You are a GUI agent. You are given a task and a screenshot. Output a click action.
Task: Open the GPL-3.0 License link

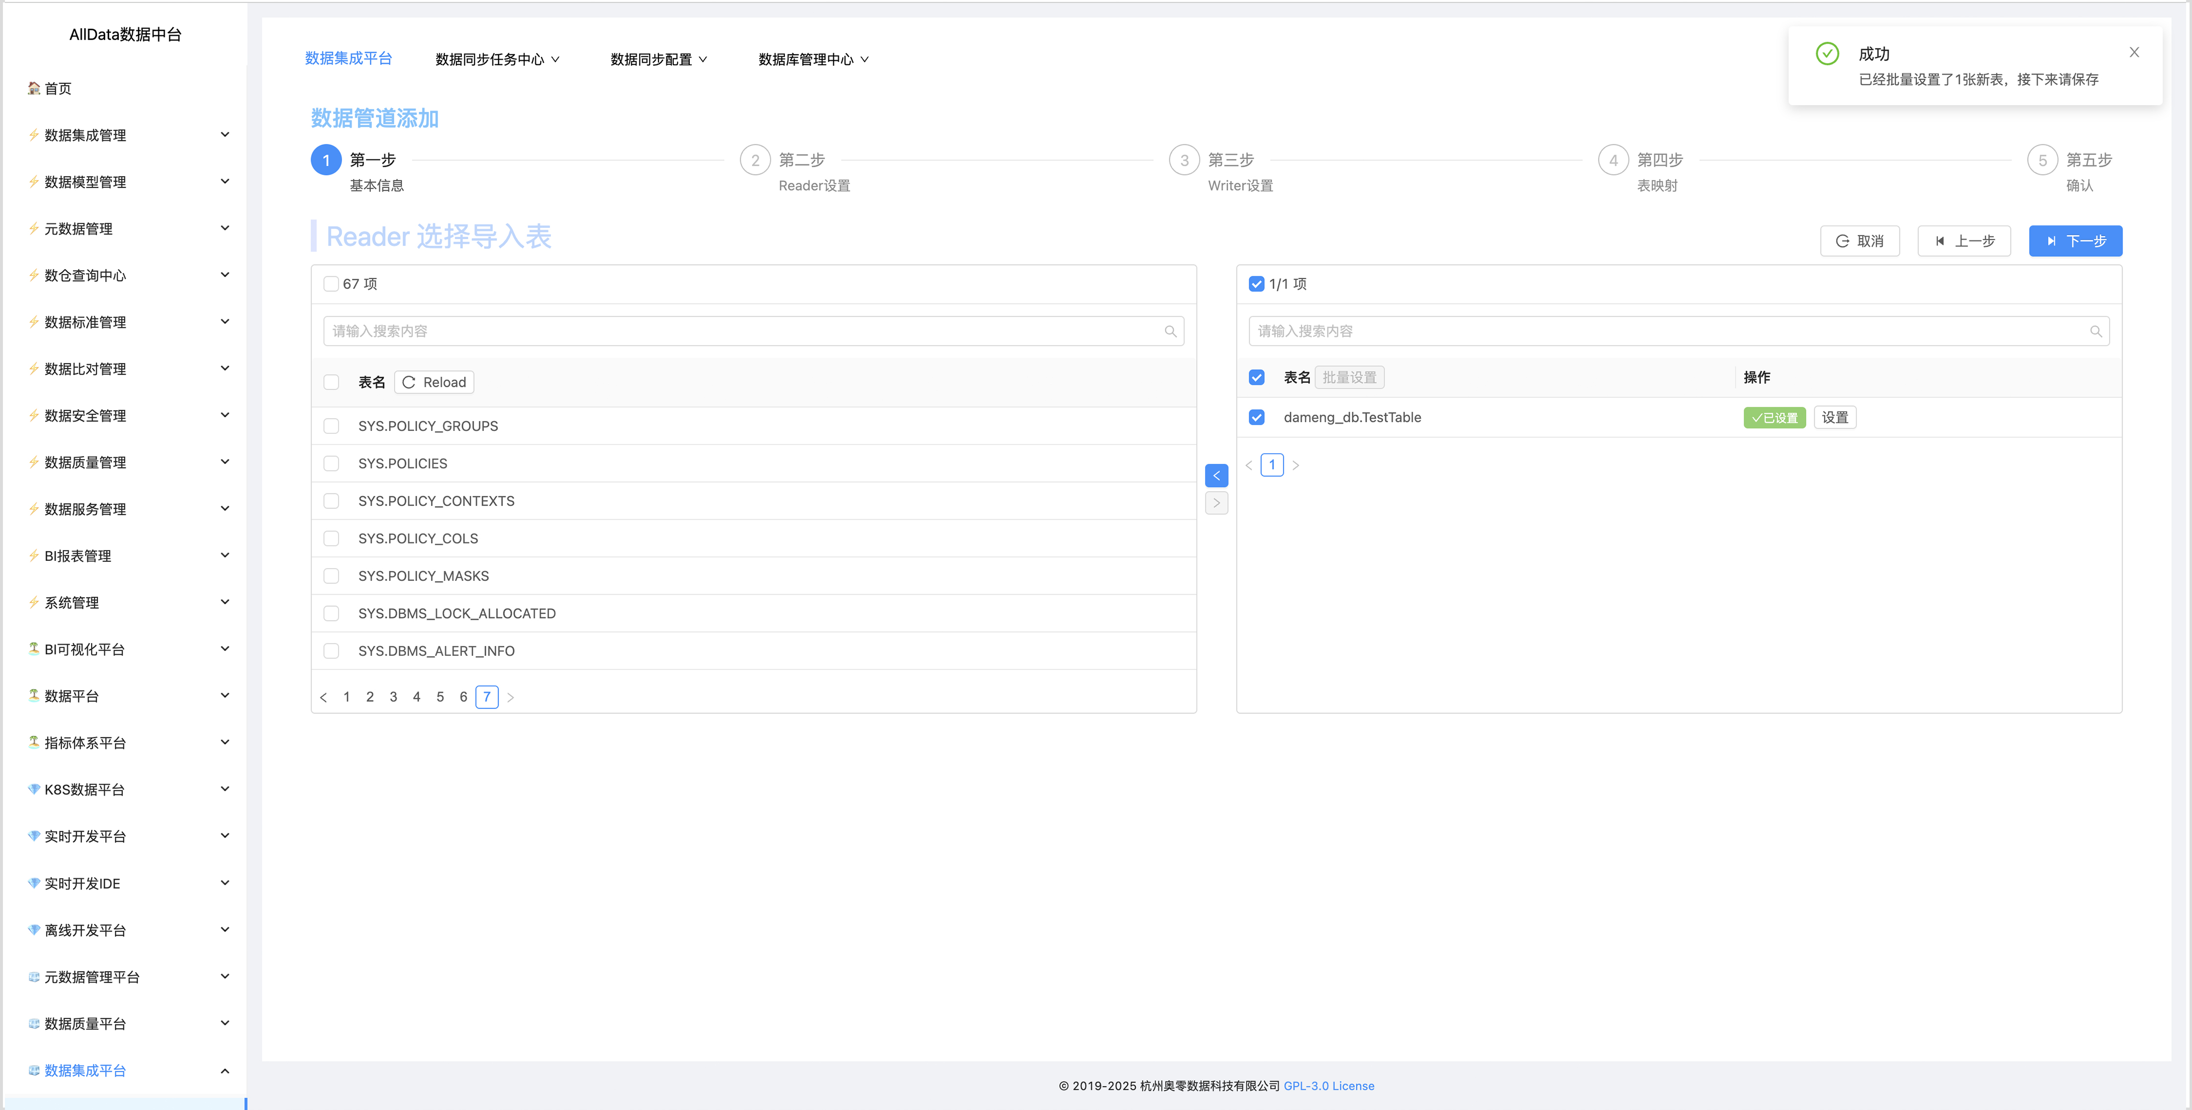1328,1086
